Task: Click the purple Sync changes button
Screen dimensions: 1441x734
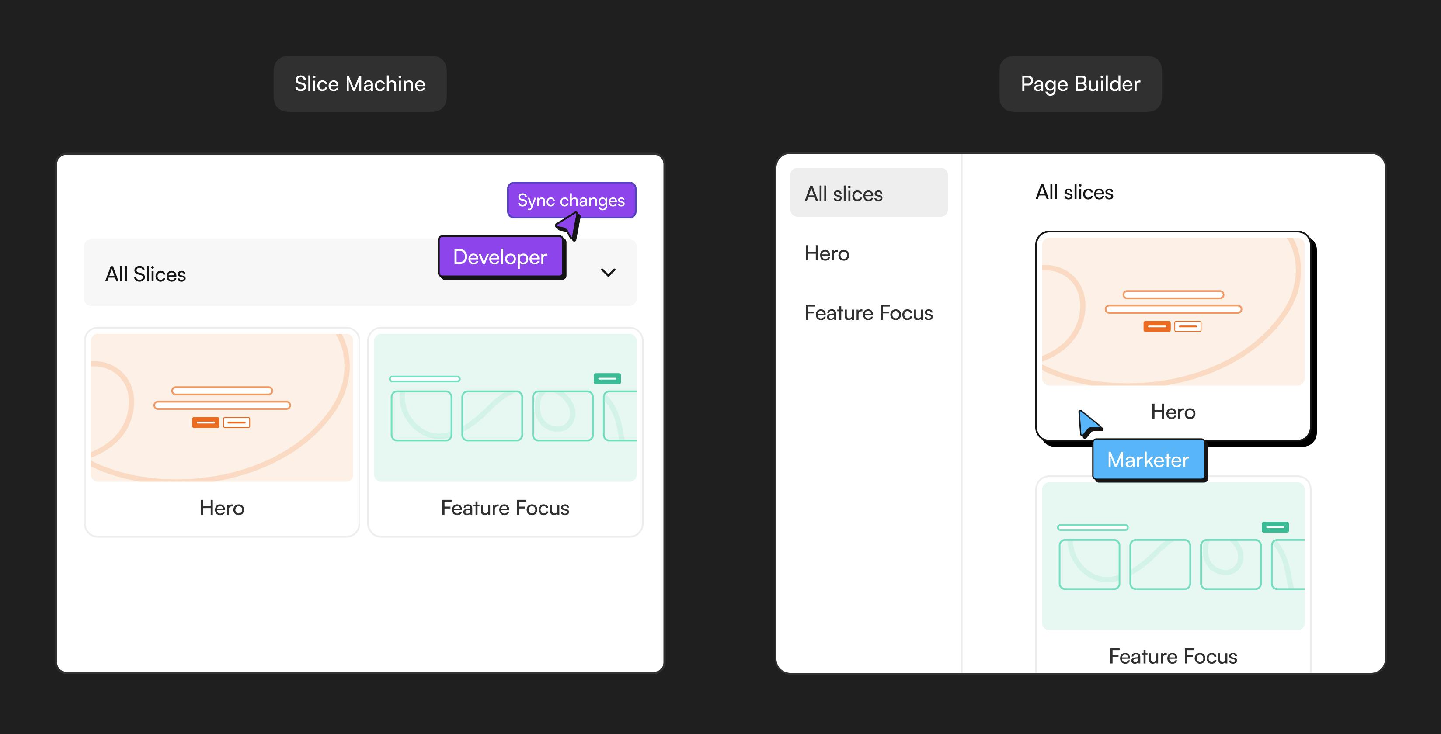Action: click(x=571, y=200)
